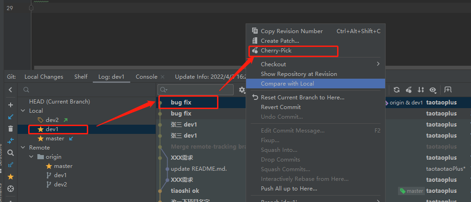471x202 pixels.
Task: Click the commit log search field
Action: point(196,90)
